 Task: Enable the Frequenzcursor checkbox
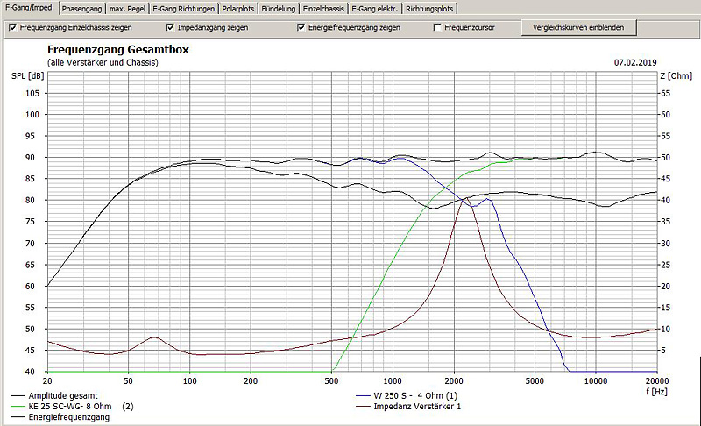(x=437, y=28)
